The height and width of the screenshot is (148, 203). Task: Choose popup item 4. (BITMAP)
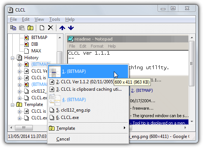(x=88, y=100)
